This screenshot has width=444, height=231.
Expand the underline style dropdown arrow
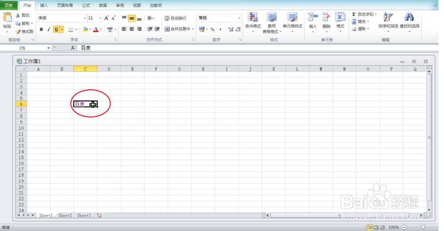pos(62,29)
